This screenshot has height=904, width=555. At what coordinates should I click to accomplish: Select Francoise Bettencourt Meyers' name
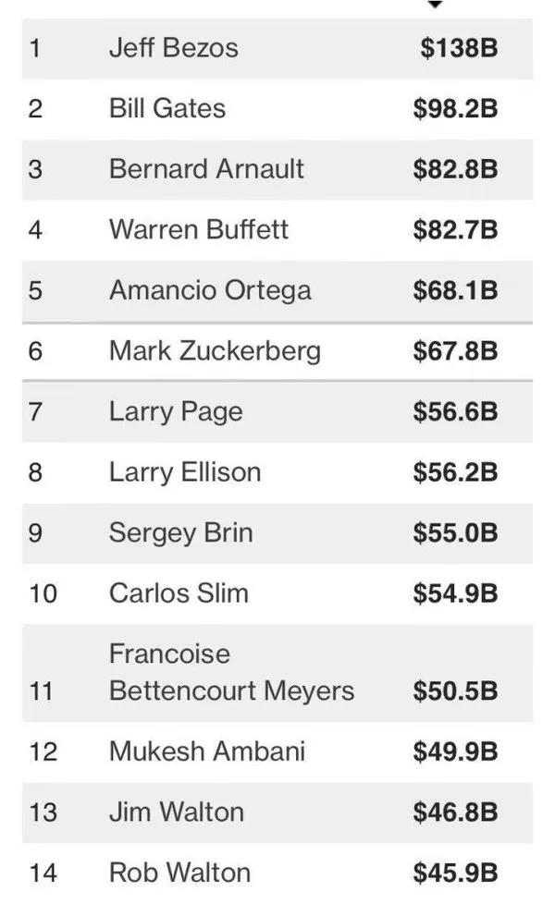[x=231, y=673]
